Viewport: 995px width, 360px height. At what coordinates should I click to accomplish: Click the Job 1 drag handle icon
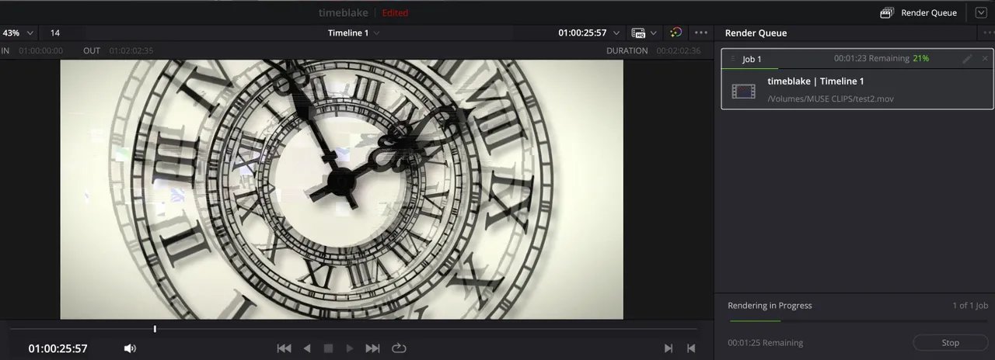pyautogui.click(x=733, y=59)
